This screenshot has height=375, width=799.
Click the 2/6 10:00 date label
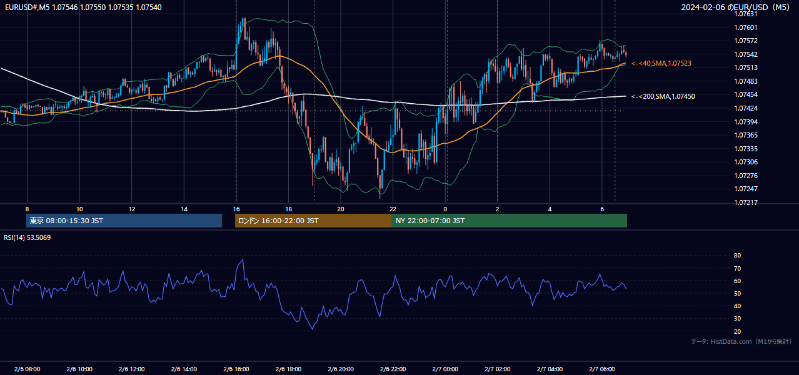(x=79, y=369)
